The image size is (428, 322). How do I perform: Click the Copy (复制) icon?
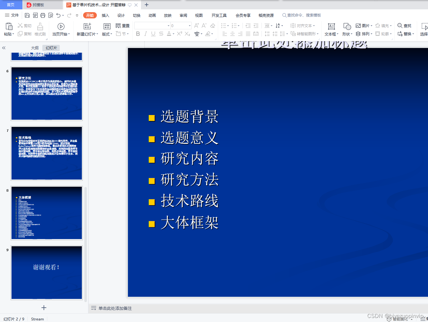20,34
